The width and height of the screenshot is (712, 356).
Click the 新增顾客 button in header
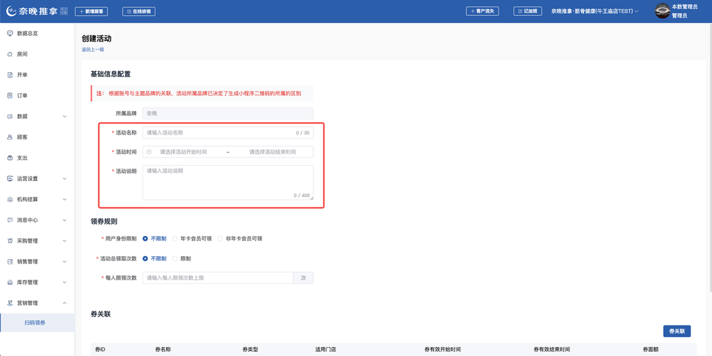(x=91, y=11)
